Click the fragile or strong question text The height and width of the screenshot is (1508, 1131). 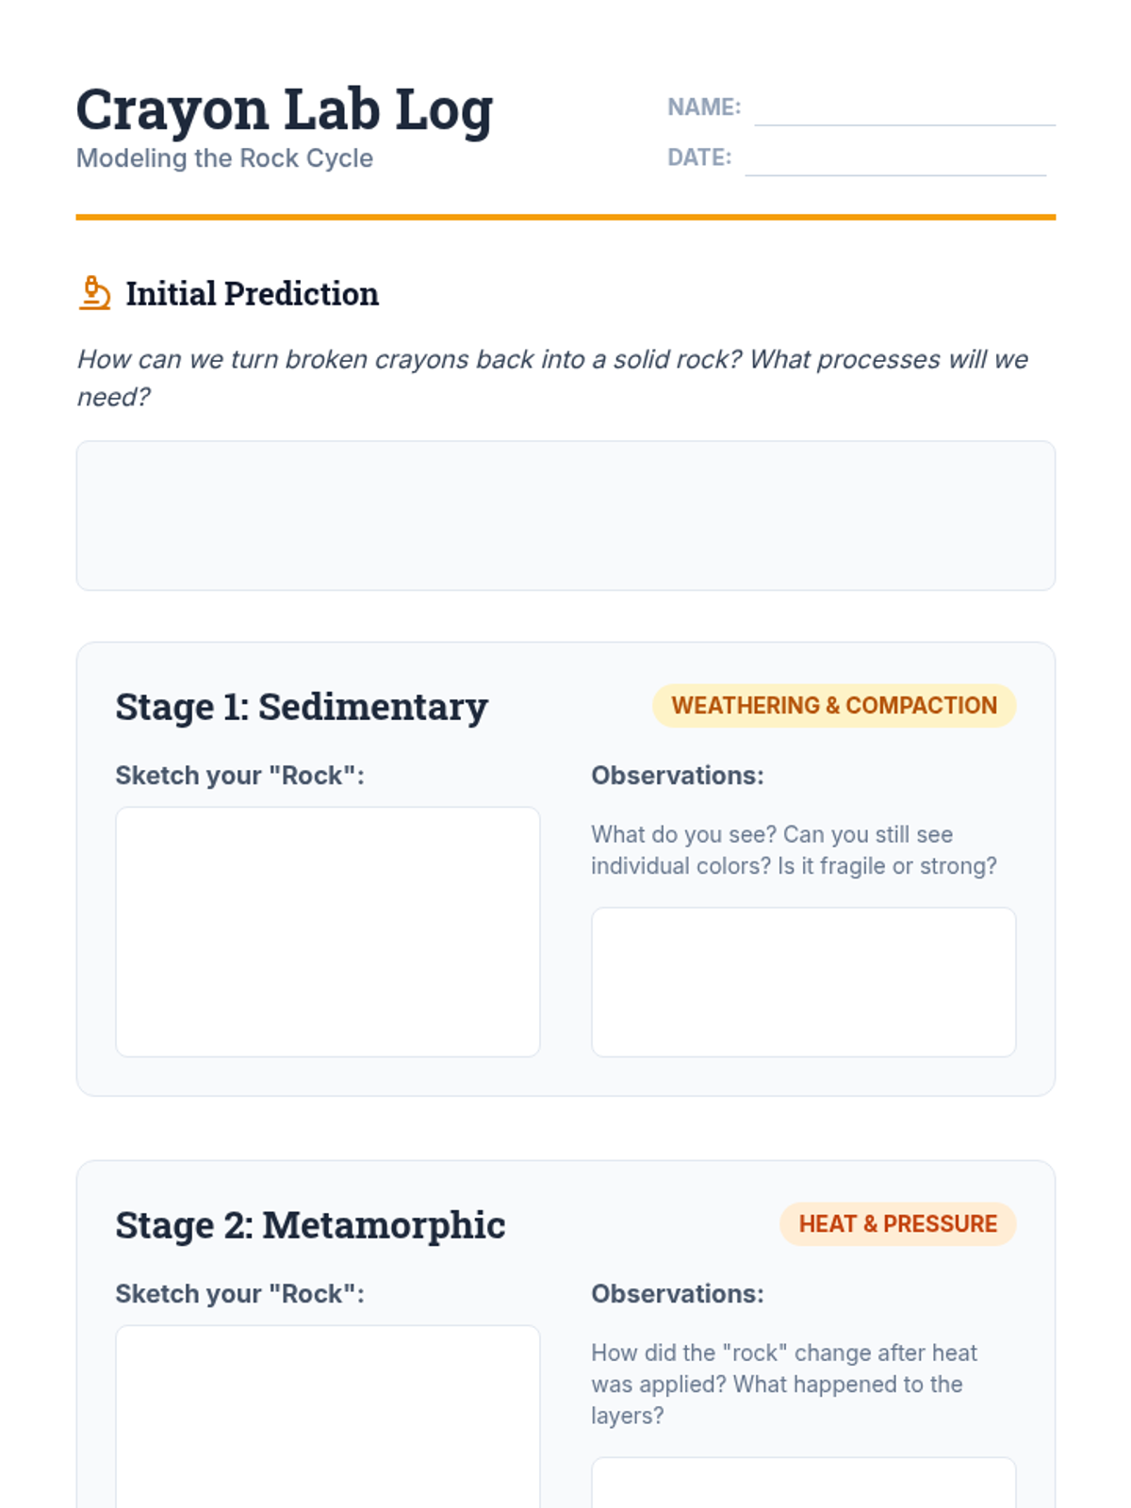tap(794, 850)
